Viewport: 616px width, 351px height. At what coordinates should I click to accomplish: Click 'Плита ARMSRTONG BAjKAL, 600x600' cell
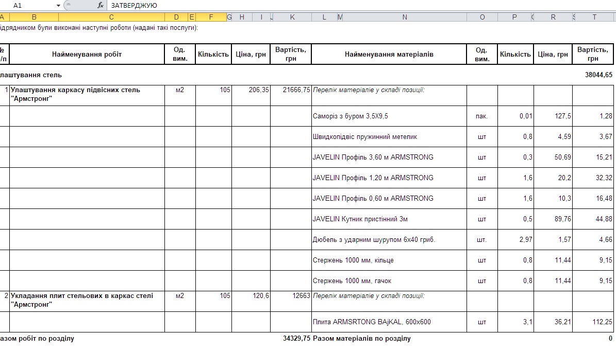click(x=389, y=322)
